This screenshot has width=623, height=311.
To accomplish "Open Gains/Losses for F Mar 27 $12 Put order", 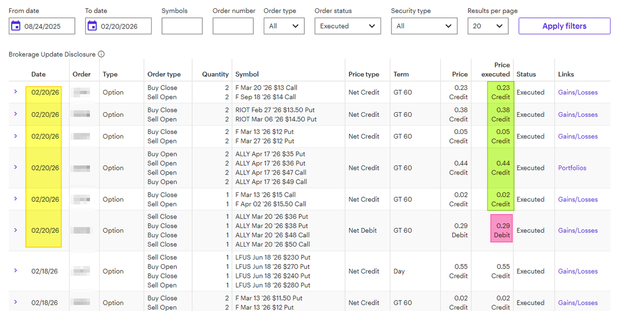I will pyautogui.click(x=578, y=137).
